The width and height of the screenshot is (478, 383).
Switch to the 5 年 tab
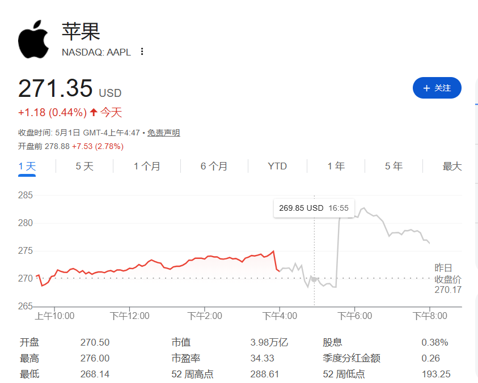tap(394, 167)
